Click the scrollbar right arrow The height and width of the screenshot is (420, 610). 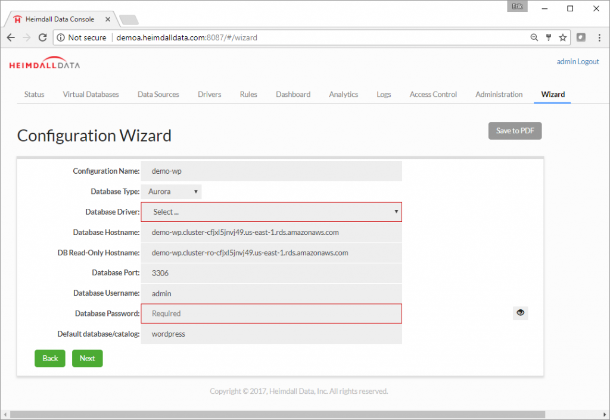(x=604, y=415)
